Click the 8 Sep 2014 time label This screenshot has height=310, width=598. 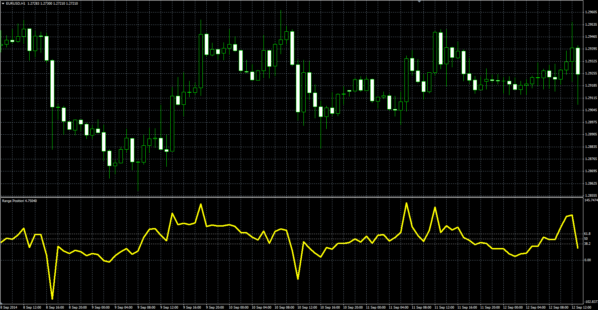[9, 307]
